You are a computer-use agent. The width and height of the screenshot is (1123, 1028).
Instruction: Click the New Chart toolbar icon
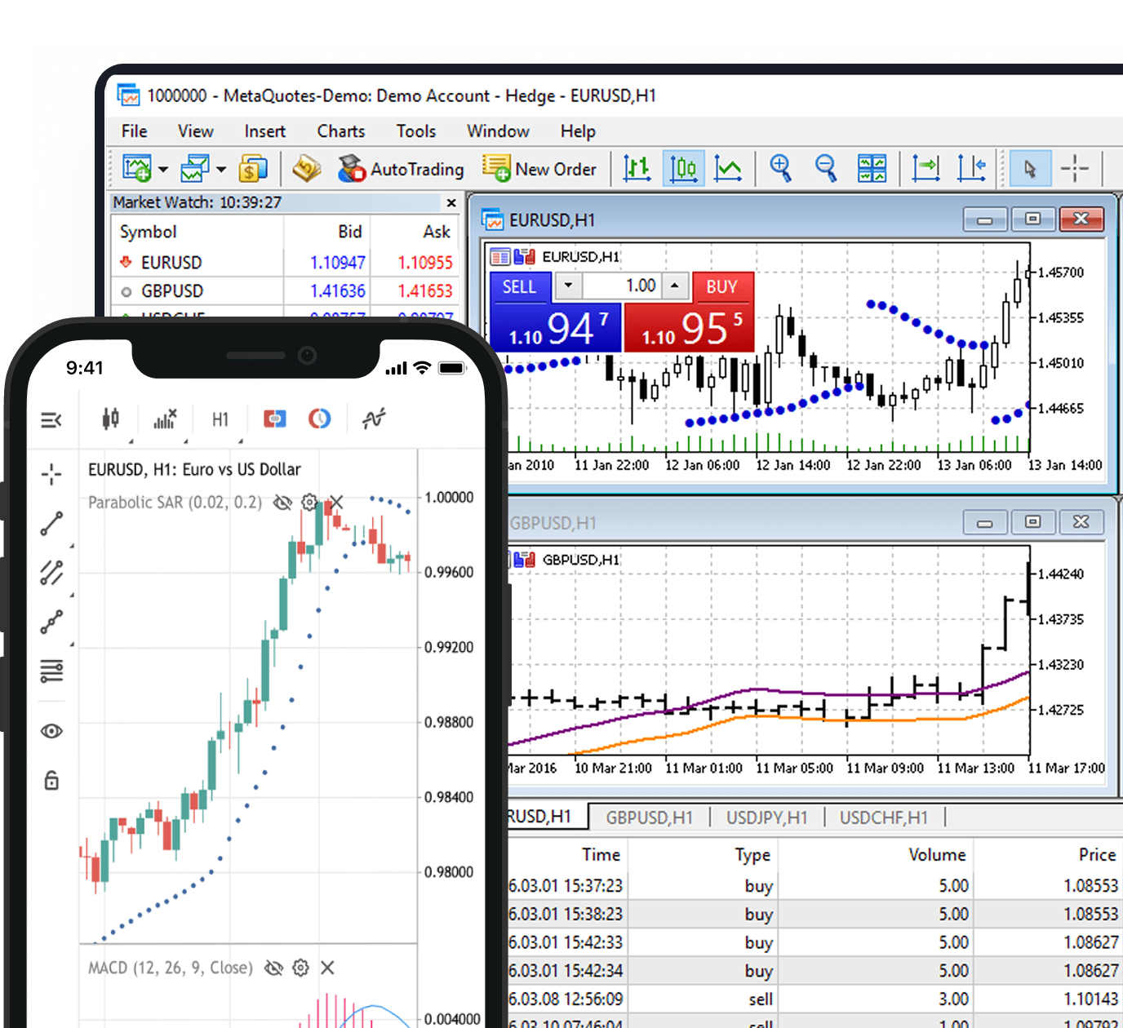[136, 169]
